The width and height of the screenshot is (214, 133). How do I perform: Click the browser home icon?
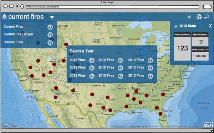pyautogui.click(x=22, y=6)
